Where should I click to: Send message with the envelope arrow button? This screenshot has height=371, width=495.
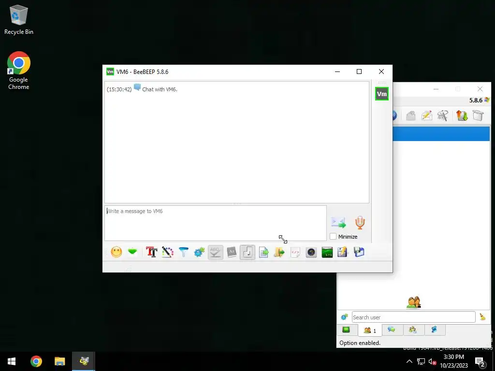(338, 222)
